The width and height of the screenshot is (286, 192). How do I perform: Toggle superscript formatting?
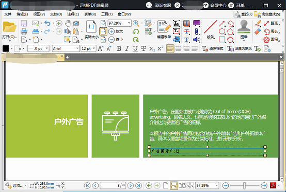pyautogui.click(x=160, y=48)
